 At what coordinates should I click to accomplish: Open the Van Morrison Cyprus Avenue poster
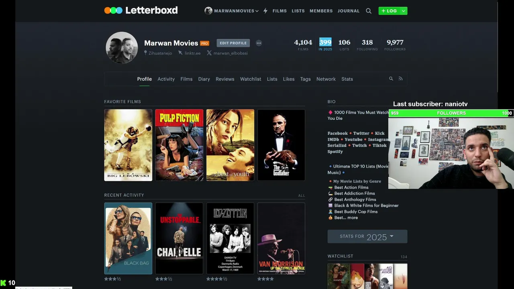[281, 238]
